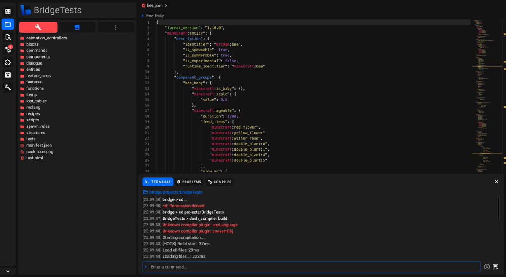Click the clear terminal output list icon
This screenshot has width=506, height=277.
(x=495, y=267)
